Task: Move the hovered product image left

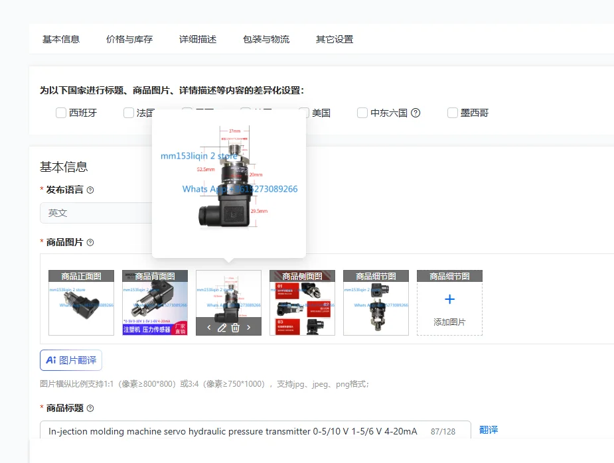Action: point(209,328)
